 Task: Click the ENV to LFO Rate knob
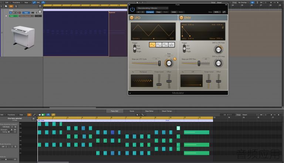(x=219, y=50)
